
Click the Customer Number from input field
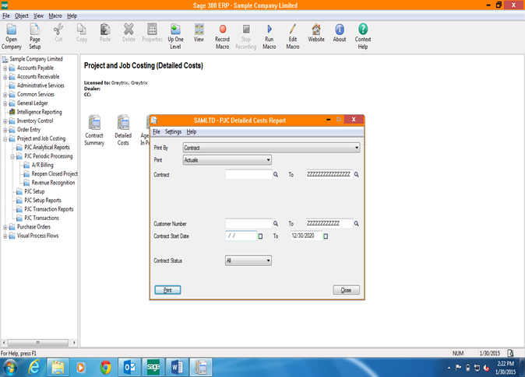tap(248, 224)
